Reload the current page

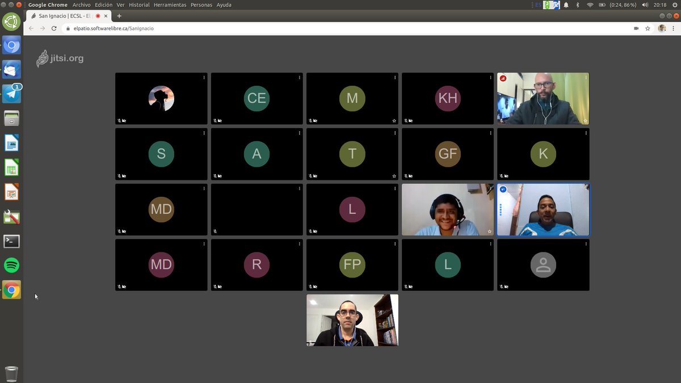(54, 28)
